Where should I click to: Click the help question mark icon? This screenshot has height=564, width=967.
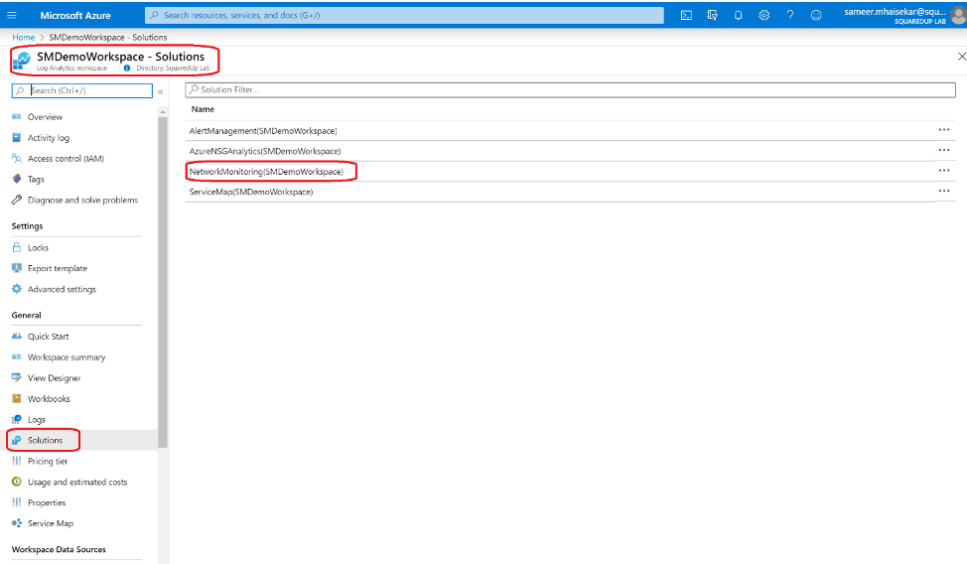click(789, 15)
